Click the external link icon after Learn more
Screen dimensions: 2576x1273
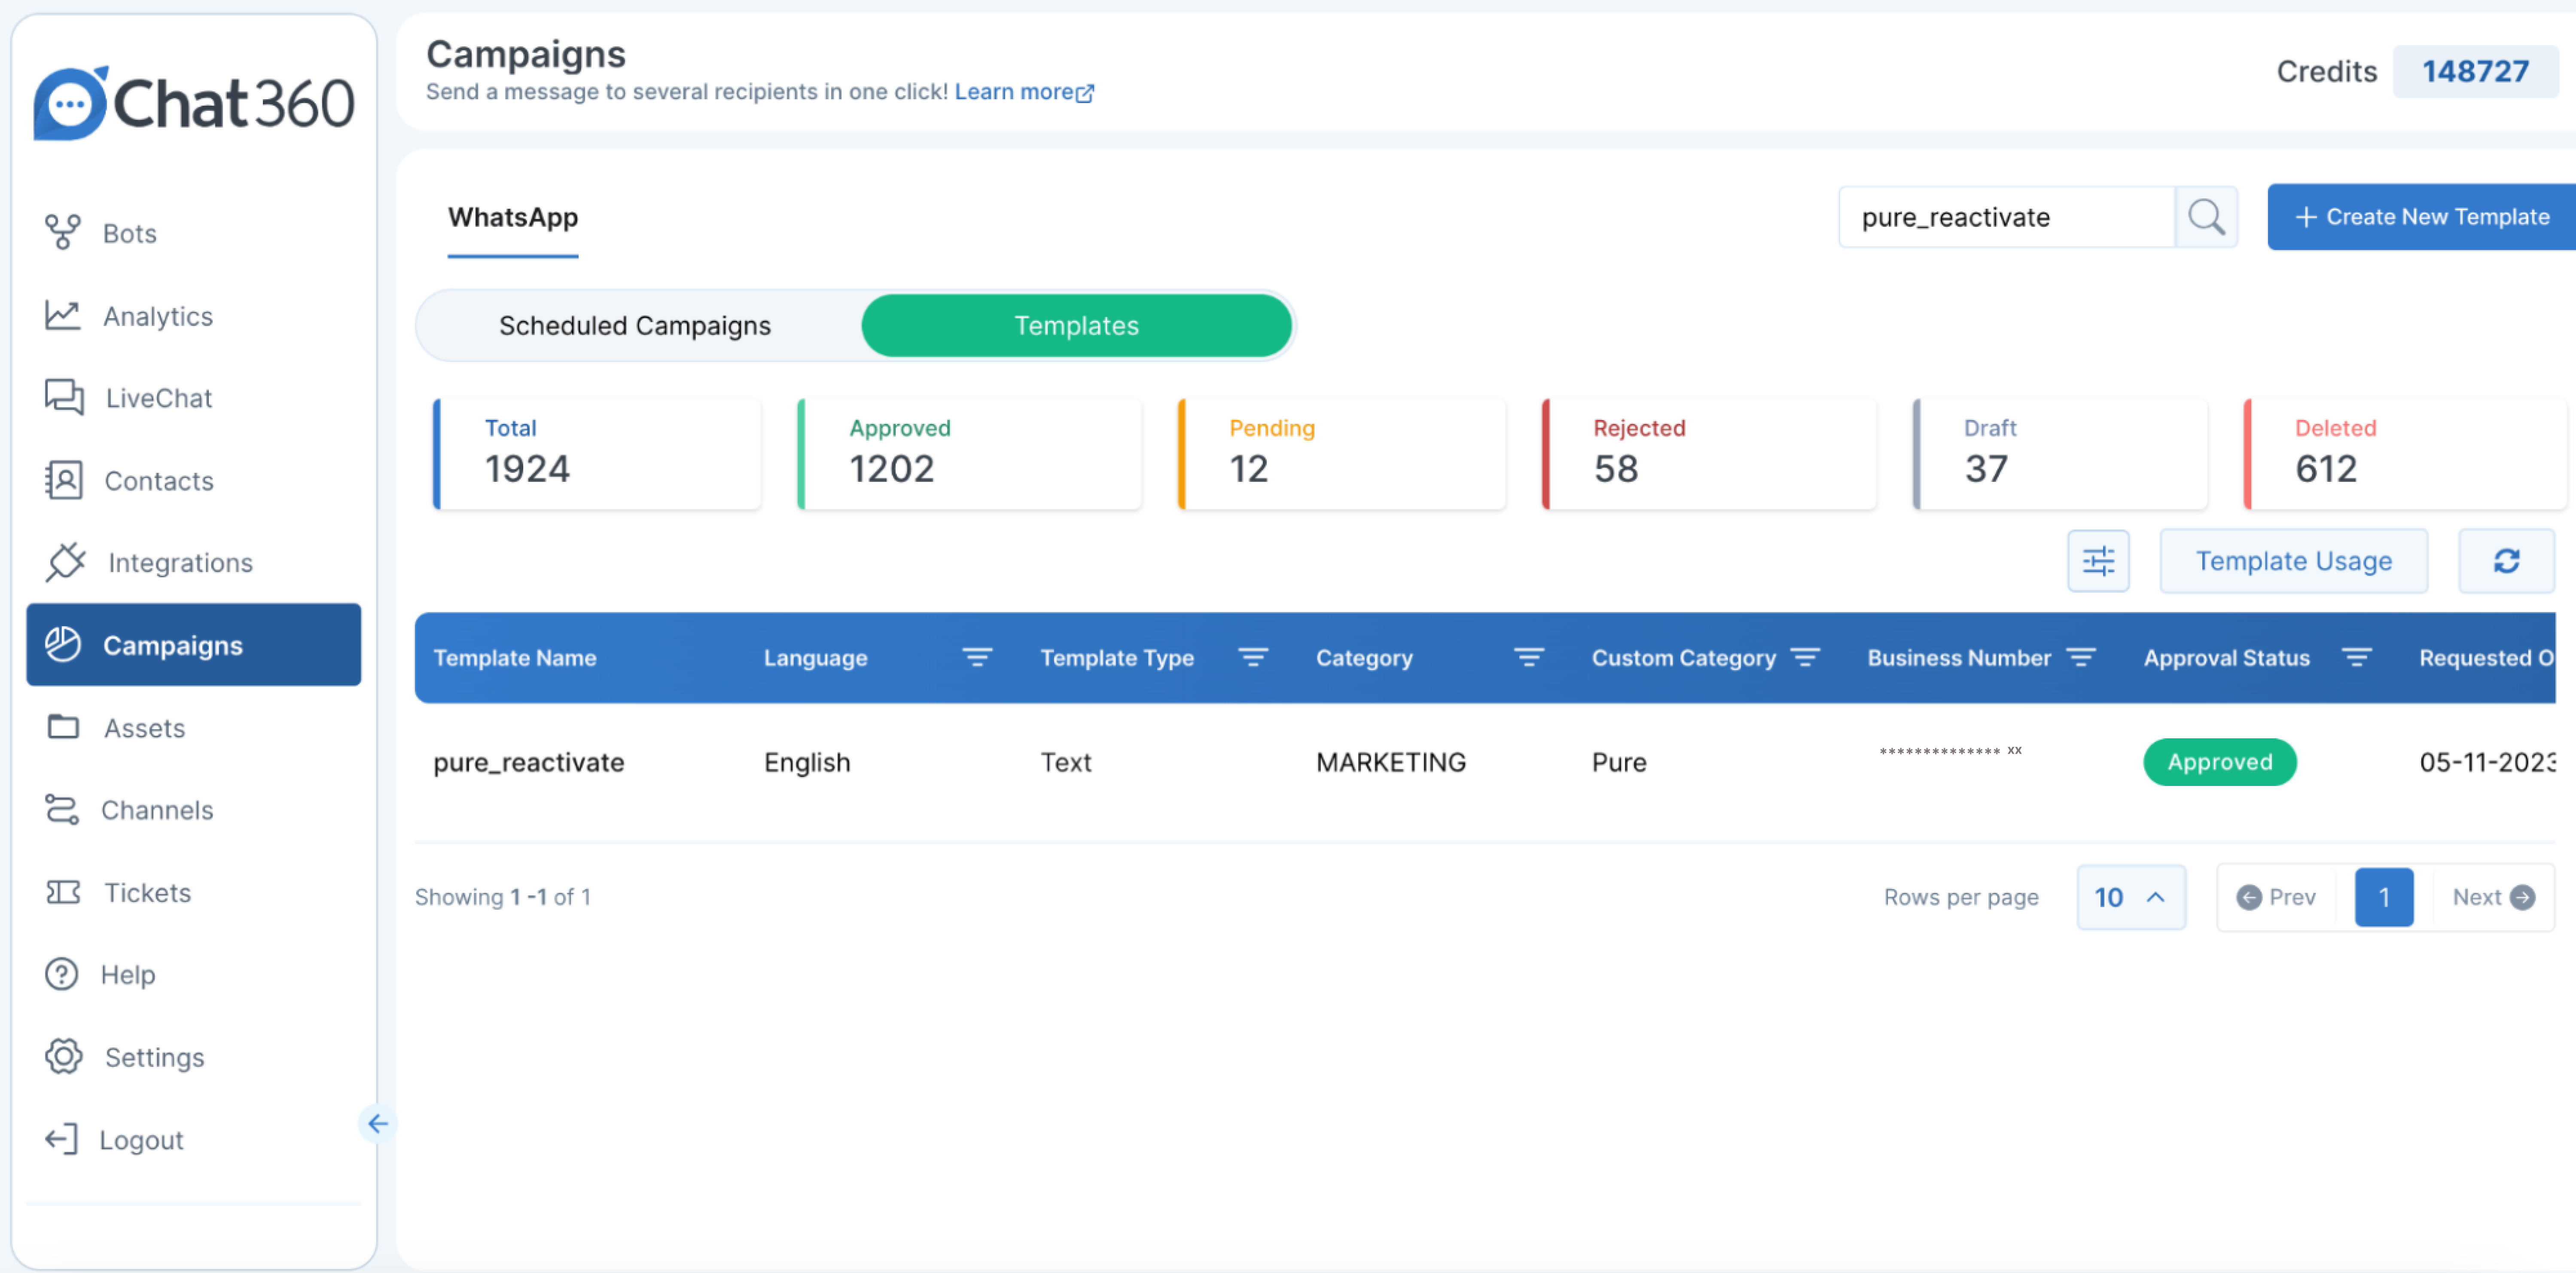pyautogui.click(x=1085, y=93)
